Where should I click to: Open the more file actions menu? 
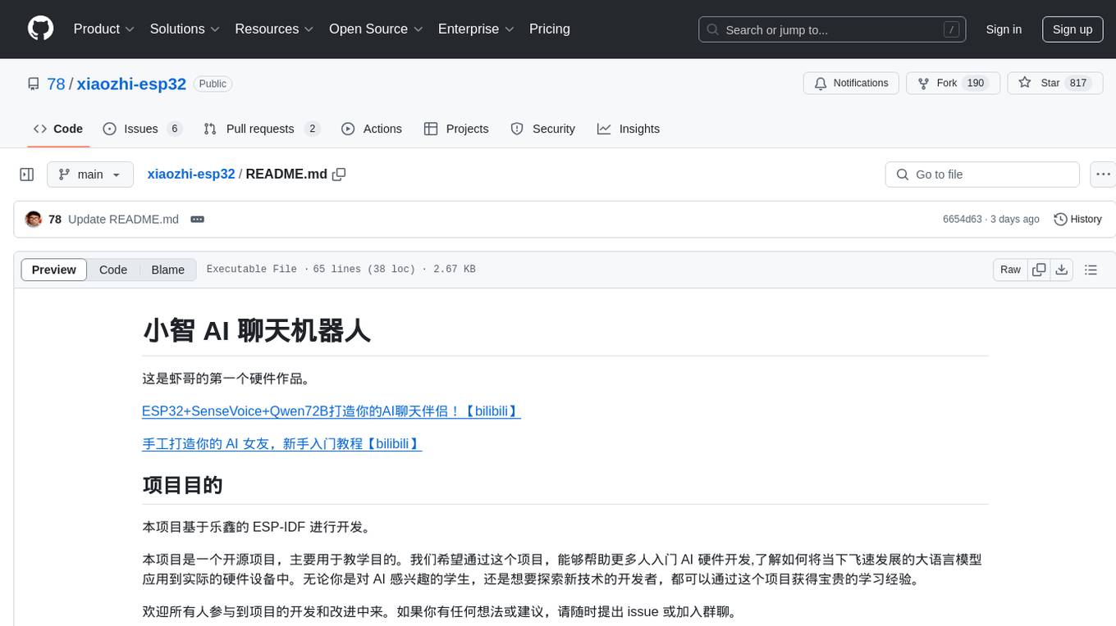coord(1103,175)
